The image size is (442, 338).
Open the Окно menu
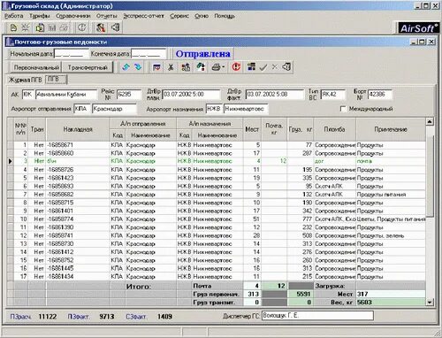(202, 16)
